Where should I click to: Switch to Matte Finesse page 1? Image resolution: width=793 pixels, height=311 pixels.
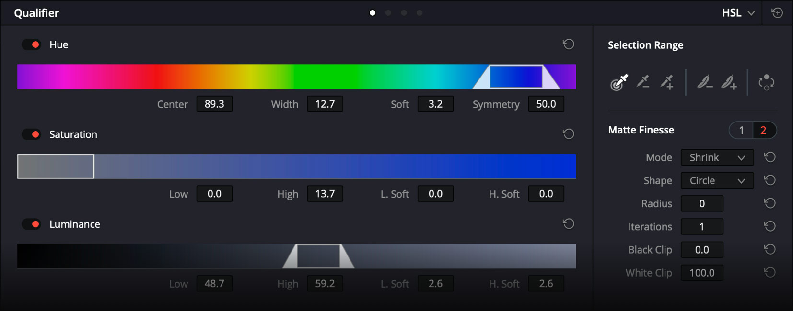click(741, 130)
